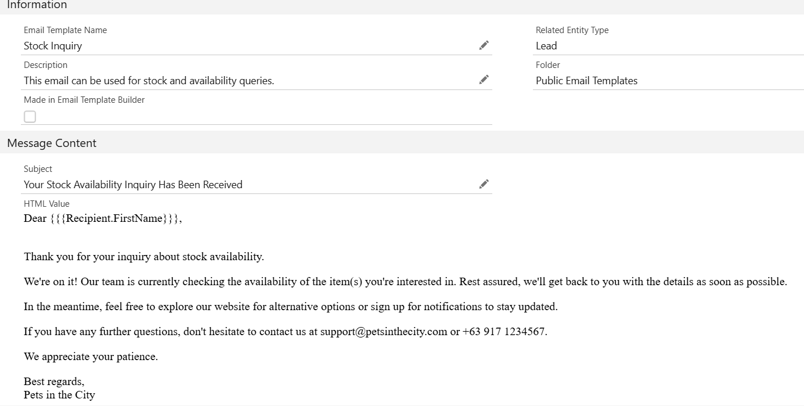Image resolution: width=804 pixels, height=406 pixels.
Task: Select the Lead related entity type value
Action: 546,46
